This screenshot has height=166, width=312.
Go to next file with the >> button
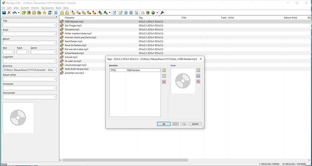[x=184, y=124]
